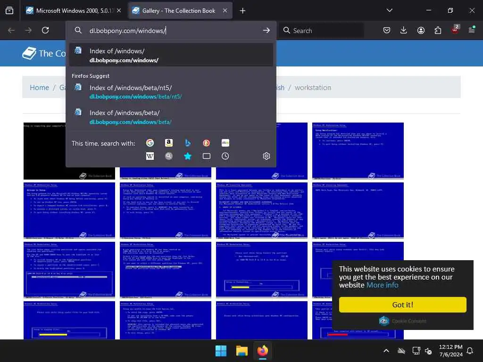Search in History clock shortcut
This screenshot has width=483, height=362.
coord(225,156)
